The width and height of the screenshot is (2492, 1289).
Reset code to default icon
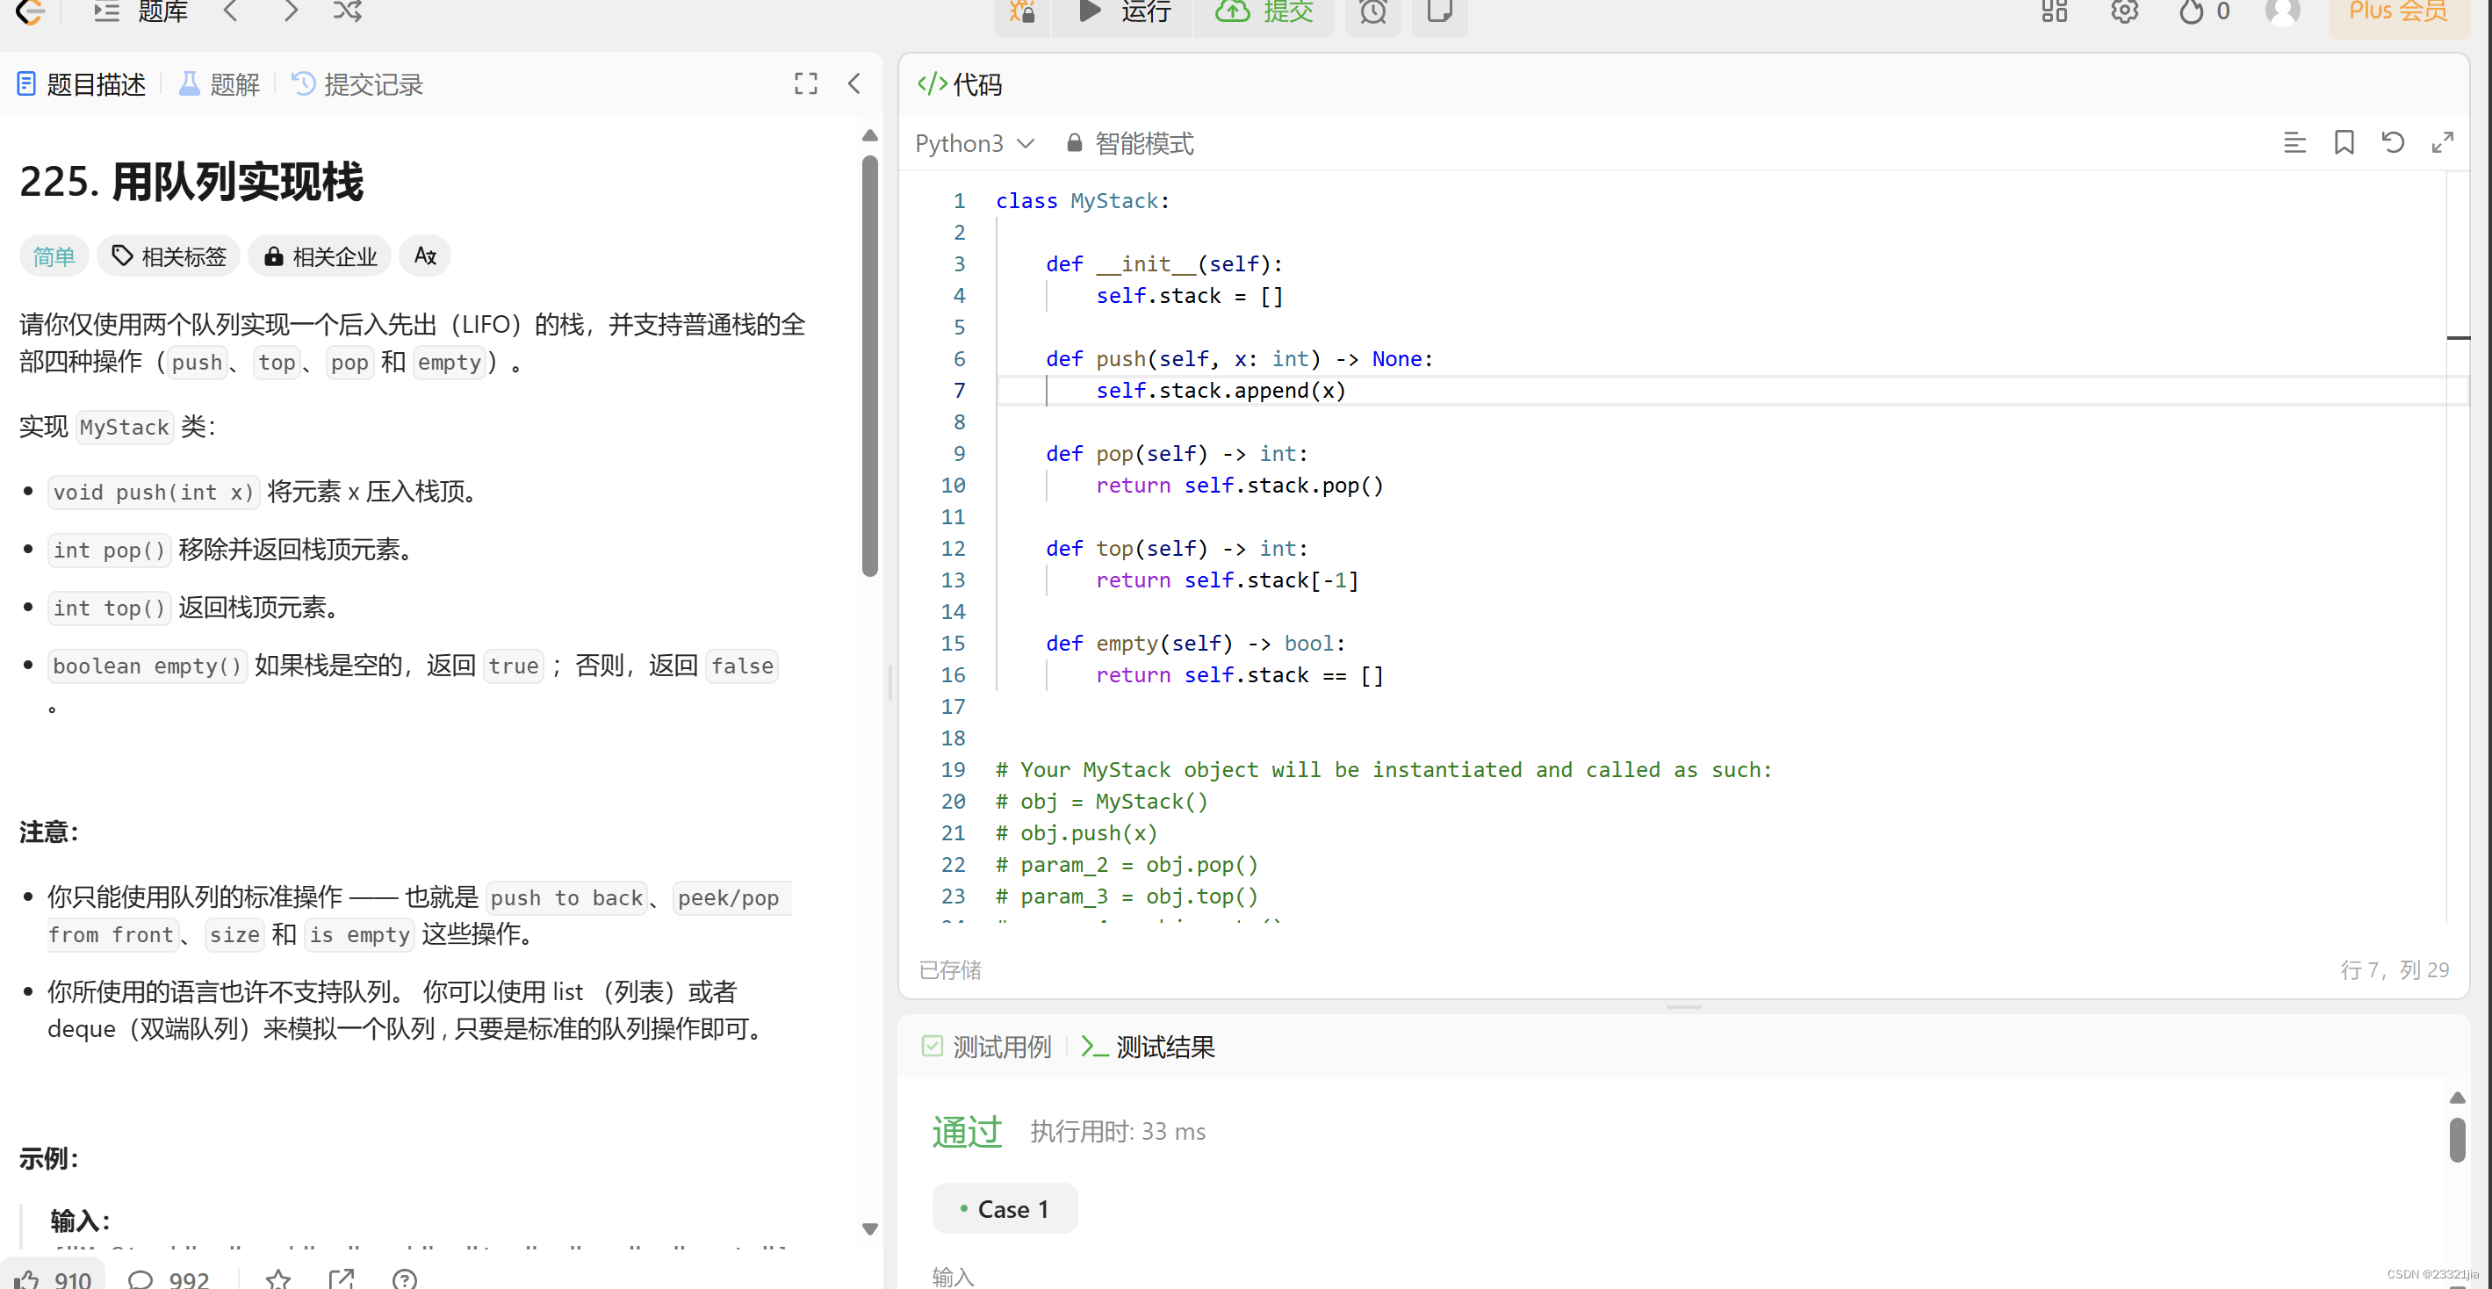pos(2393,143)
